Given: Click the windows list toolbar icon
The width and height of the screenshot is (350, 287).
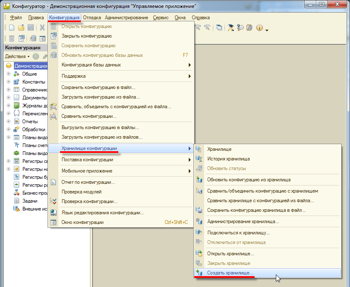Looking at the screenshot, I should [219, 28].
